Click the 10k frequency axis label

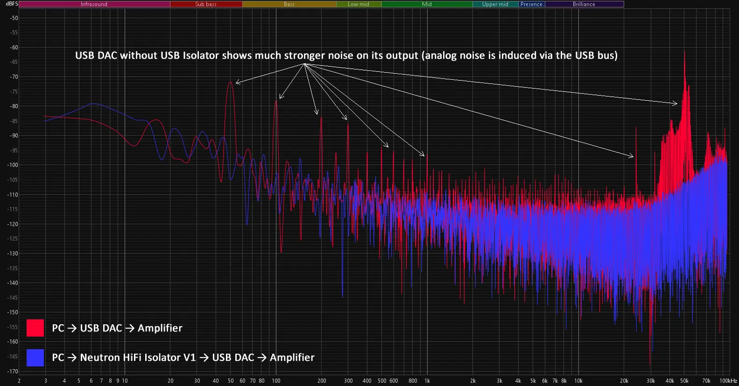coord(578,381)
